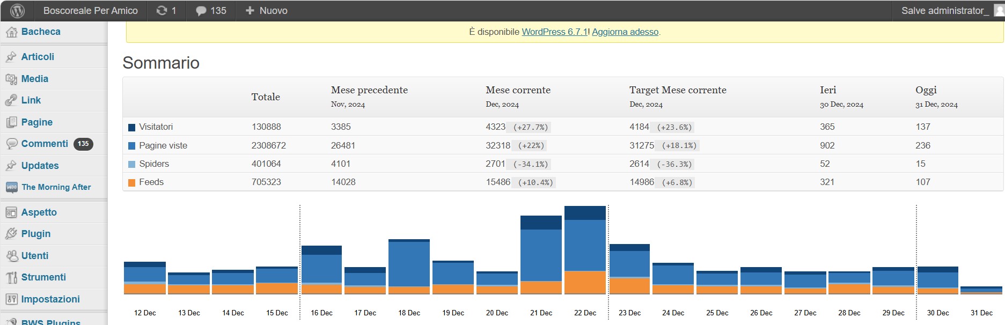Click the Impostazioni settings icon
The width and height of the screenshot is (1005, 325).
tap(11, 299)
